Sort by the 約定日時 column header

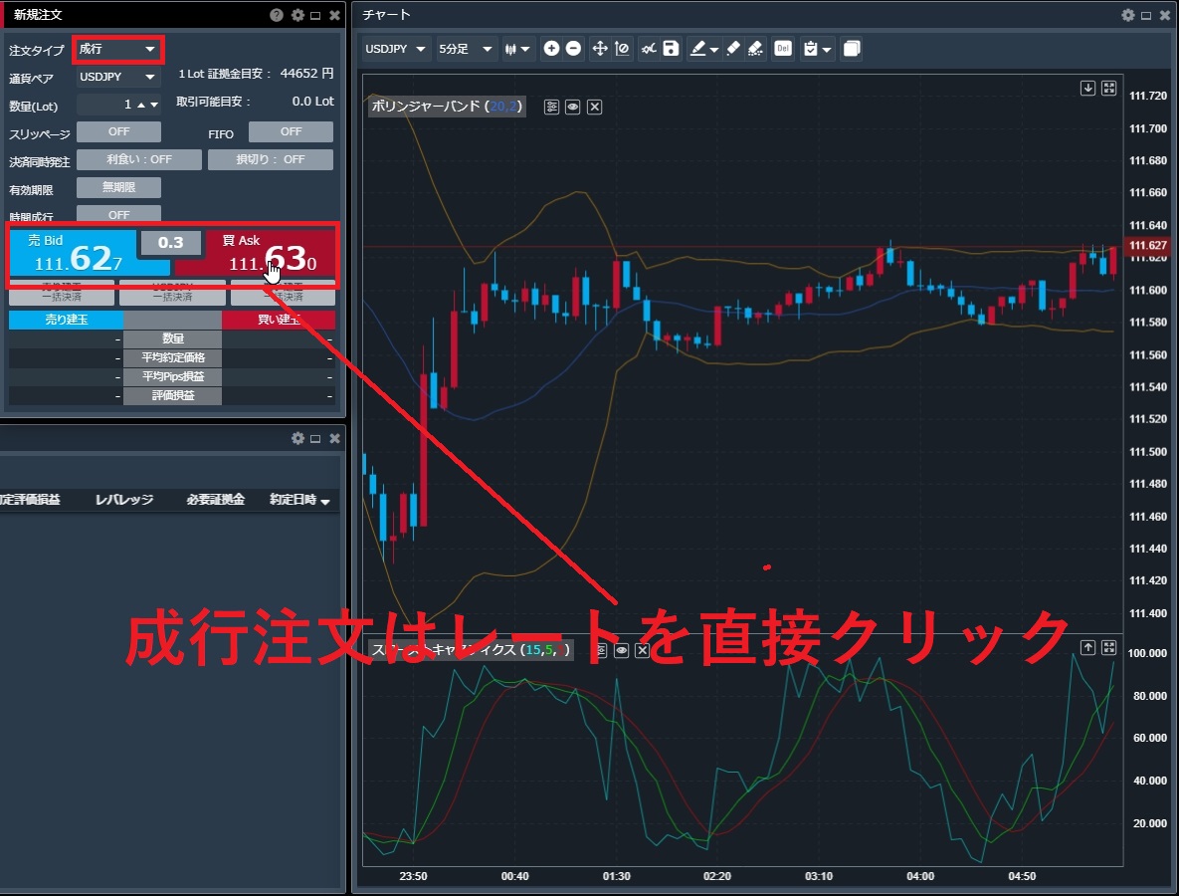[x=299, y=500]
